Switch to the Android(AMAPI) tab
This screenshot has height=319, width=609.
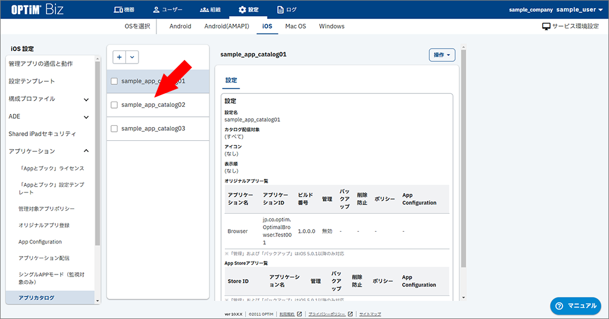pos(227,27)
